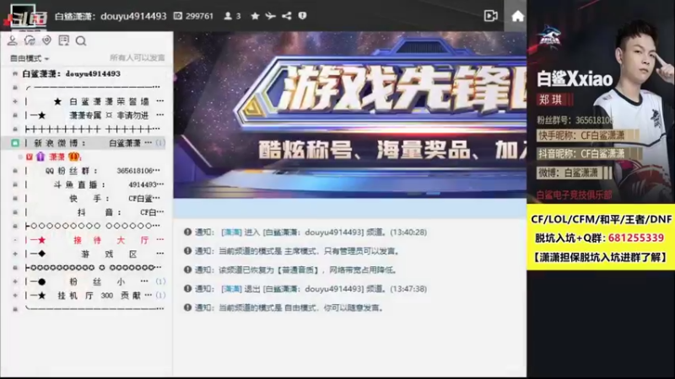675x379 pixels.
Task: Click 微博: 白鲨潇潇 label
Action: [568, 173]
